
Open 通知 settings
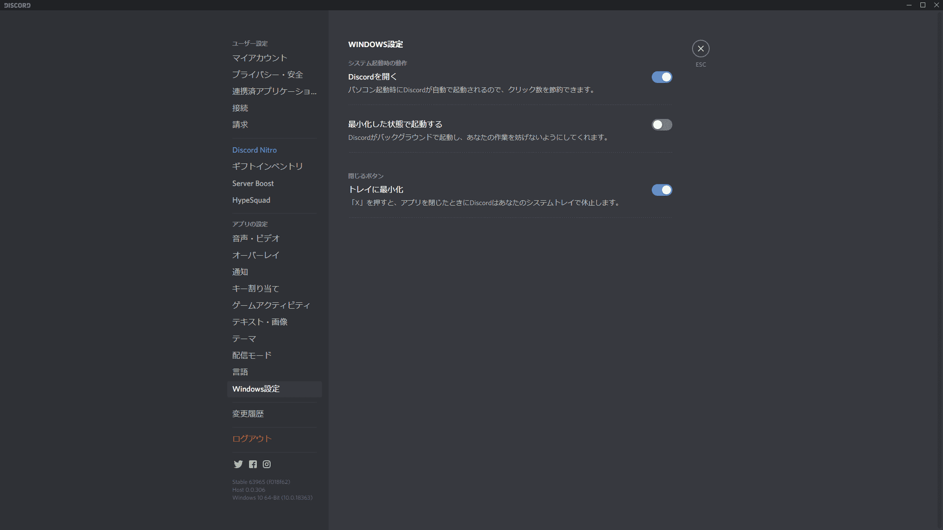275,272
